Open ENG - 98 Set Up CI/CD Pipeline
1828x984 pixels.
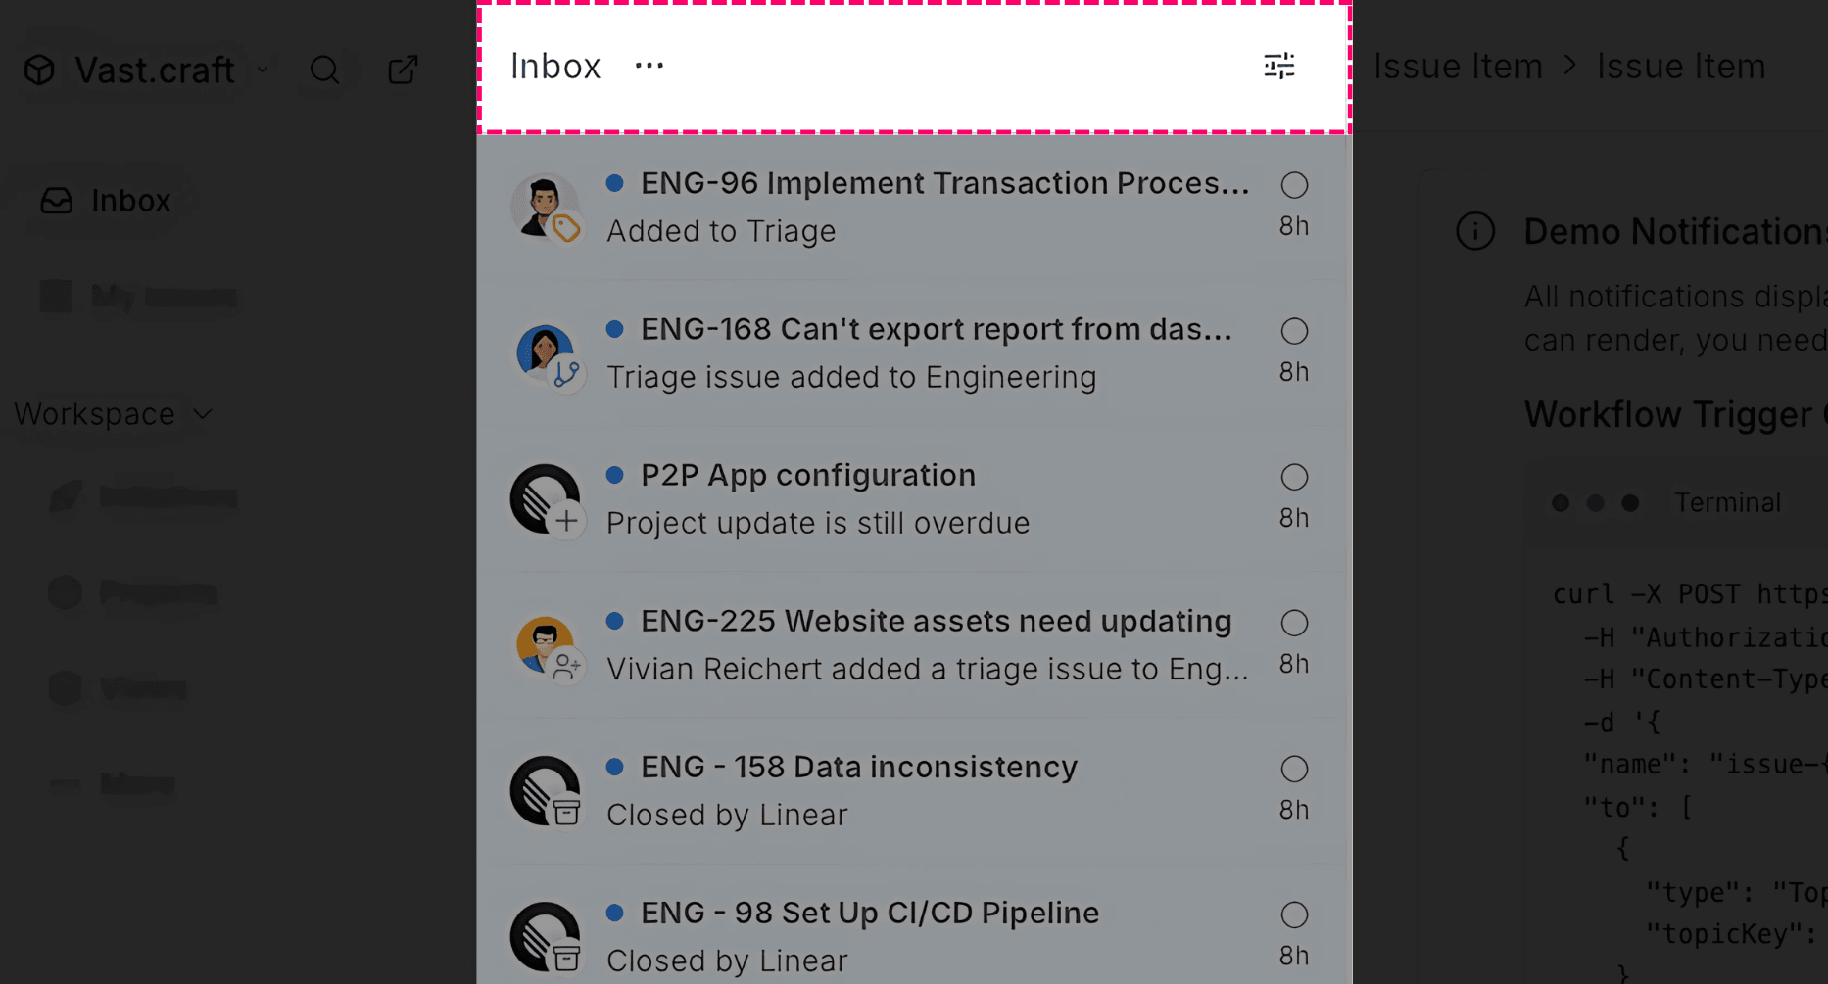[x=914, y=936]
